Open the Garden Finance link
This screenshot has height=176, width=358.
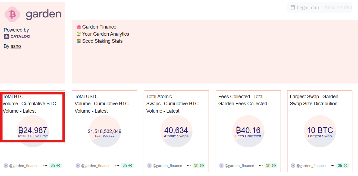pos(96,27)
